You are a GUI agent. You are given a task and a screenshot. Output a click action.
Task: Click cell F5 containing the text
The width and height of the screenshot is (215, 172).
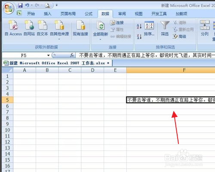[x=171, y=100]
